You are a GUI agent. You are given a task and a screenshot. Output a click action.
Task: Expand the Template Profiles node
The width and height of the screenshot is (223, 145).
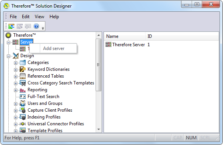pos(15,131)
